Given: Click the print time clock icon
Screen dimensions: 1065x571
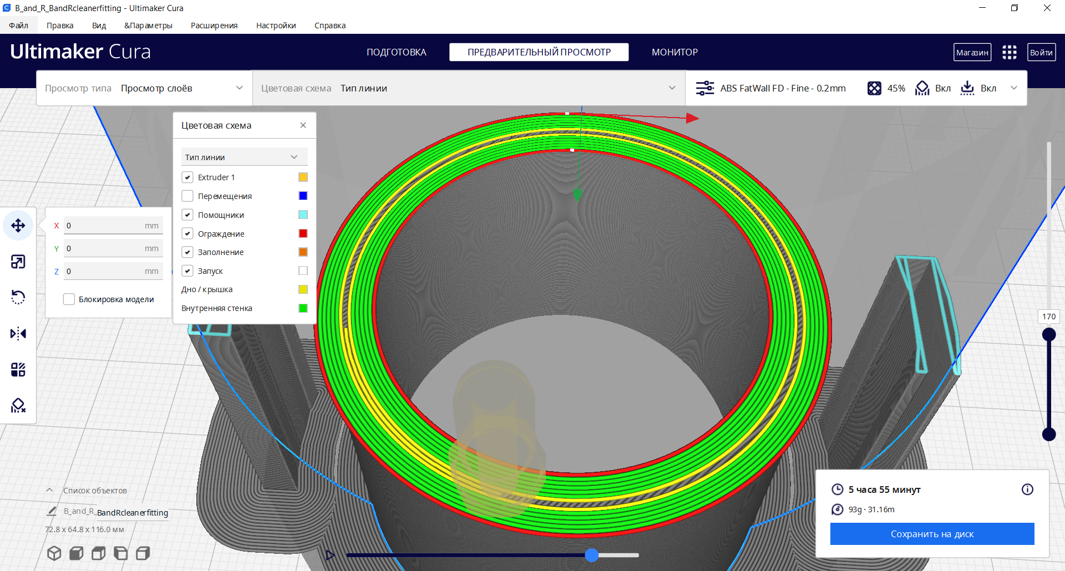Looking at the screenshot, I should (x=838, y=490).
